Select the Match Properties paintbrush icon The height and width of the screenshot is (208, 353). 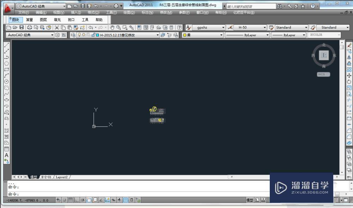[x=75, y=27]
